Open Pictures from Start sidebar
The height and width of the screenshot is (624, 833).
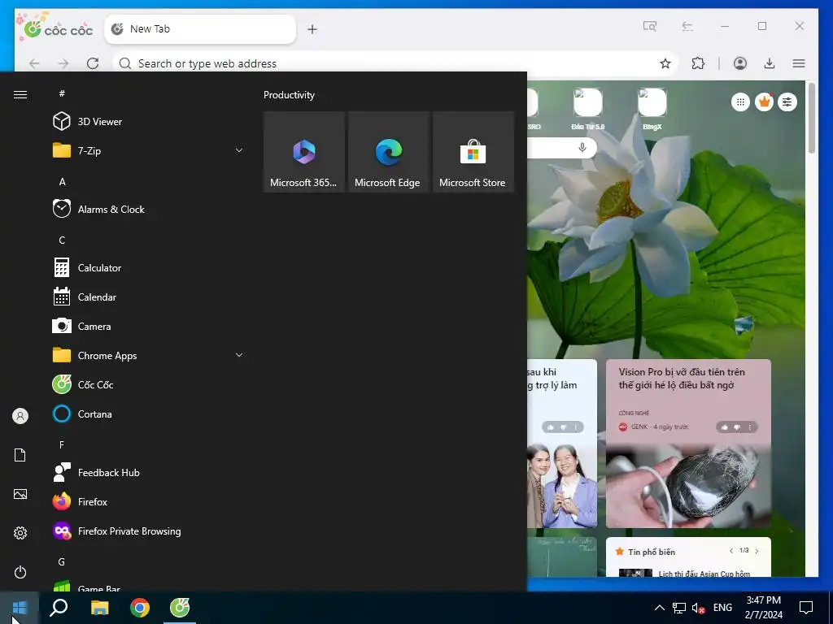coord(20,494)
